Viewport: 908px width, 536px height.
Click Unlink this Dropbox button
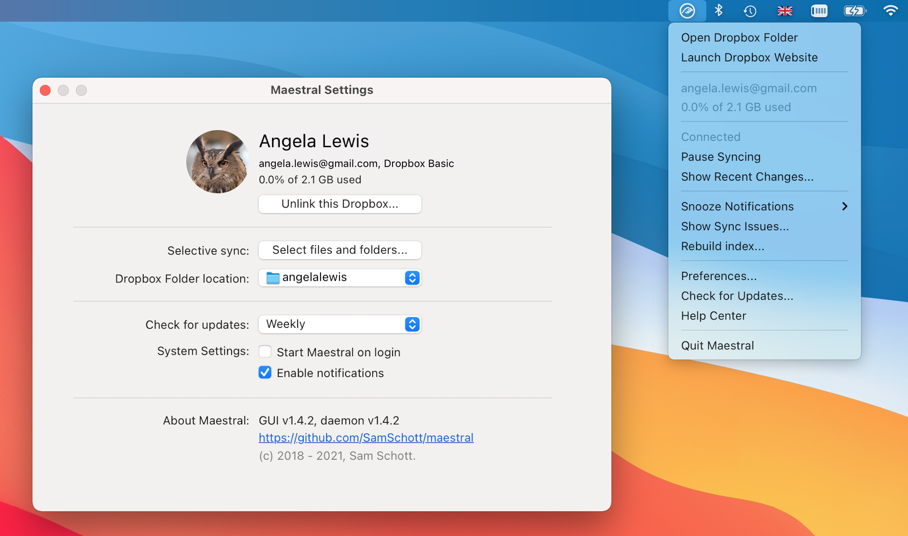pos(340,204)
